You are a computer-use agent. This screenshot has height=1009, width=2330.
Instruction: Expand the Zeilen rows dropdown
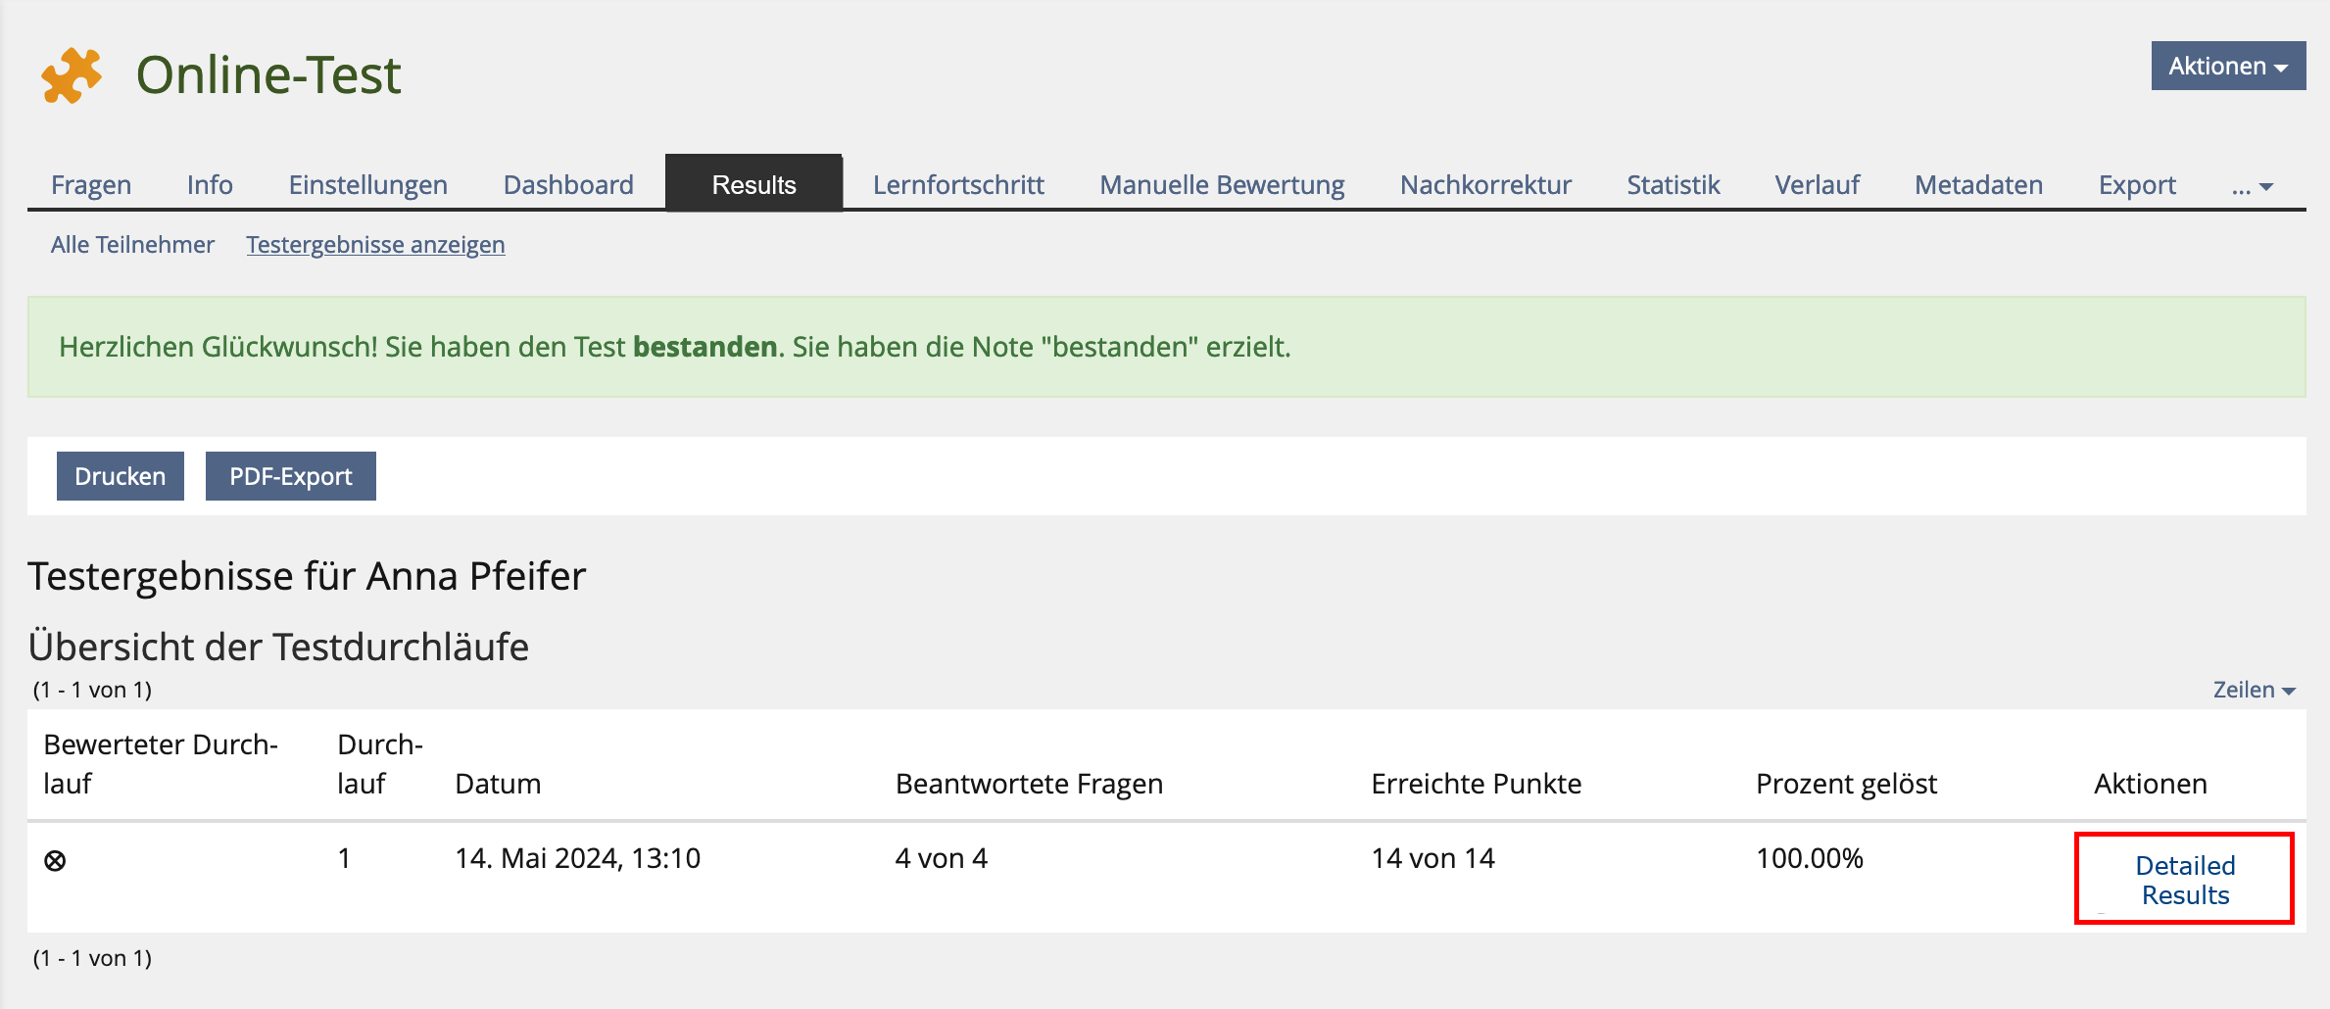2254,690
